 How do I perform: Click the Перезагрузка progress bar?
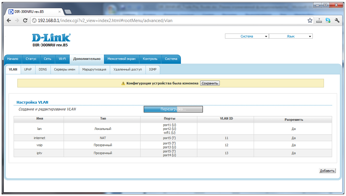[x=173, y=109]
